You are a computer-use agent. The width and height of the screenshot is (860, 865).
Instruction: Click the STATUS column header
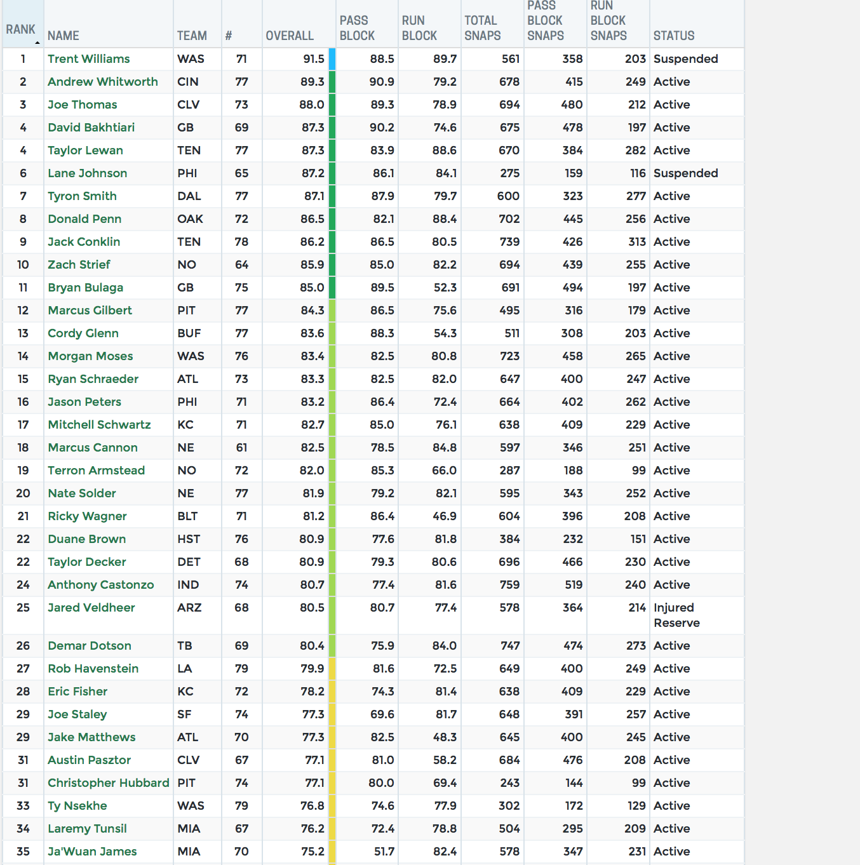674,36
